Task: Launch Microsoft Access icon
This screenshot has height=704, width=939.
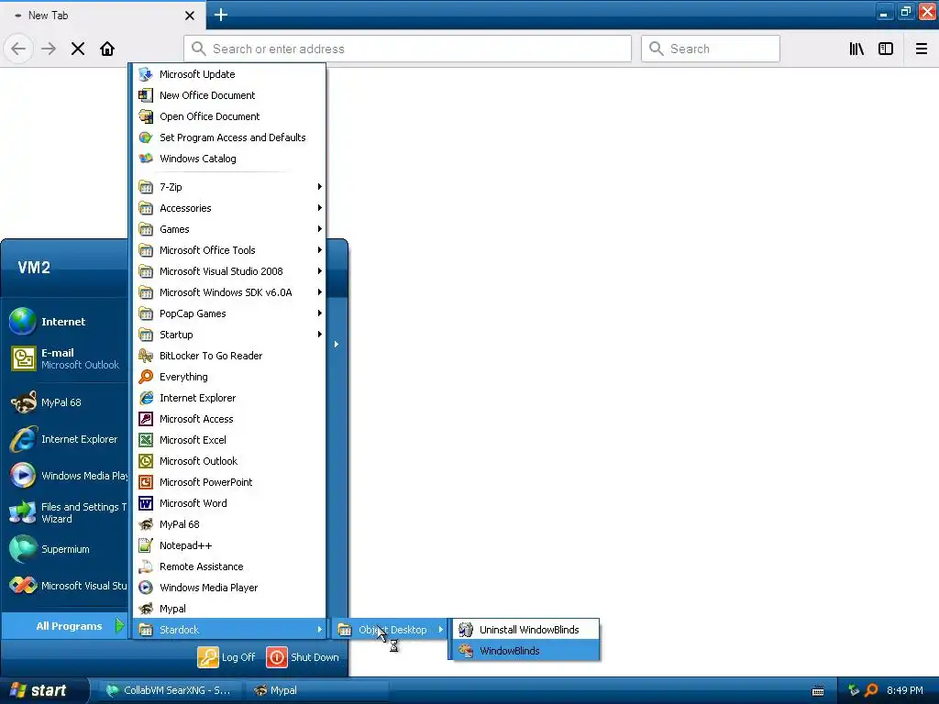Action: click(146, 419)
